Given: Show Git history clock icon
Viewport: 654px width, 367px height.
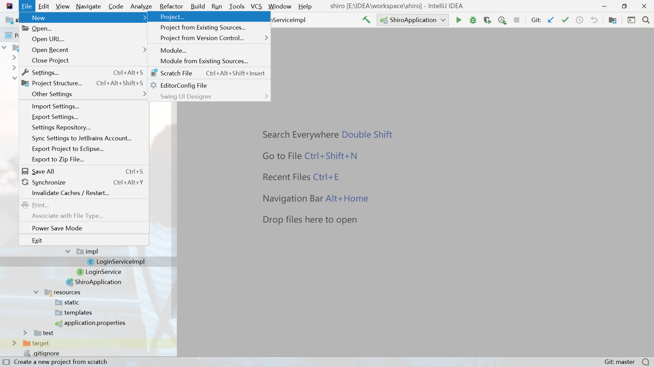Looking at the screenshot, I should click(579, 20).
